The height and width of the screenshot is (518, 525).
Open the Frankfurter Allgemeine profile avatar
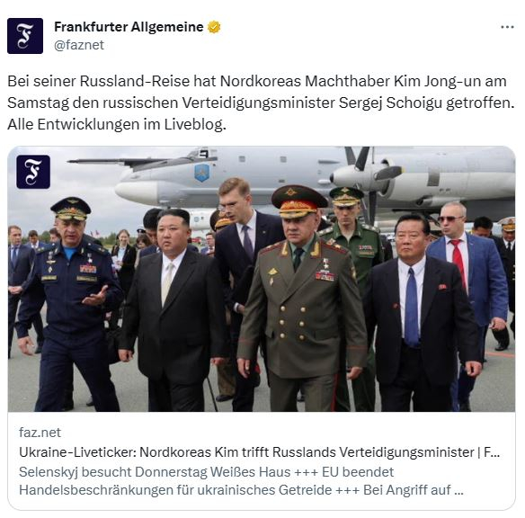tap(25, 36)
